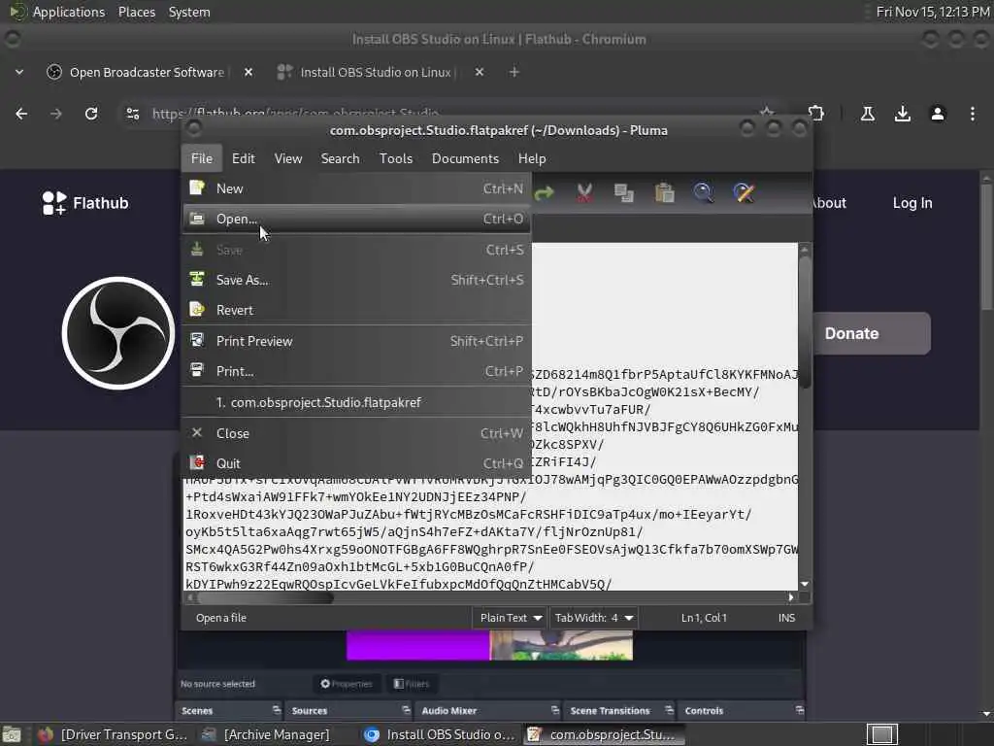Viewport: 994px width, 746px height.
Task: Click the Chromium labs flask icon
Action: pyautogui.click(x=867, y=114)
